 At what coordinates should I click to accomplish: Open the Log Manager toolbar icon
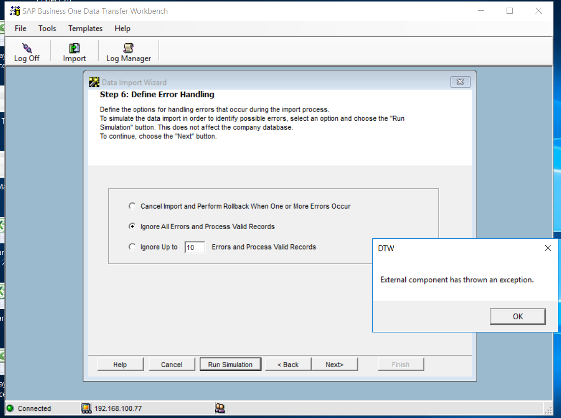click(x=128, y=48)
